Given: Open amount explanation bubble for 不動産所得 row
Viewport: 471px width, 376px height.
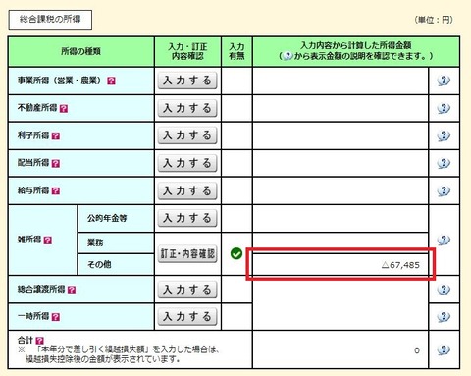Looking at the screenshot, I should (x=444, y=108).
